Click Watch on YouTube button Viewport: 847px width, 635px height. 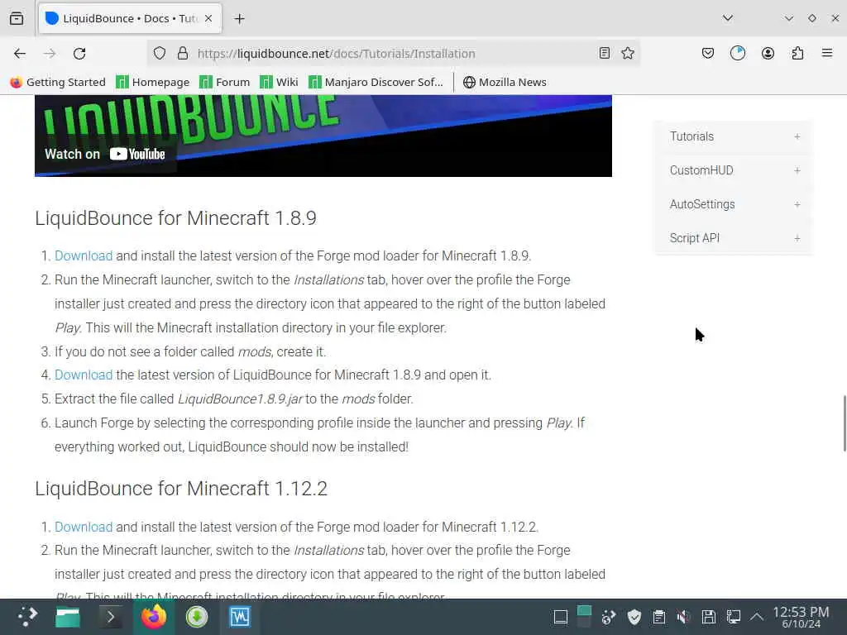coord(105,155)
